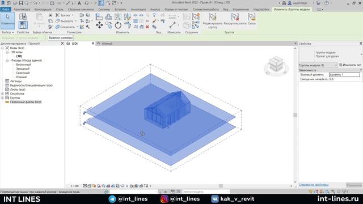363x204 pixels.
Task: Switch to the Аннотации ribbon tab
Action: coord(138,10)
